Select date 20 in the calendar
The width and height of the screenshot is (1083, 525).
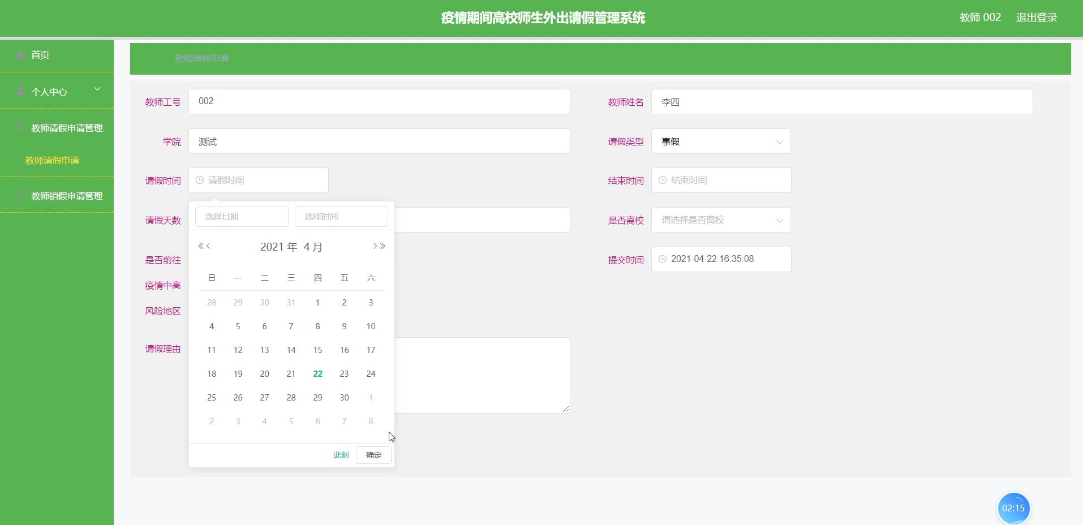click(264, 374)
